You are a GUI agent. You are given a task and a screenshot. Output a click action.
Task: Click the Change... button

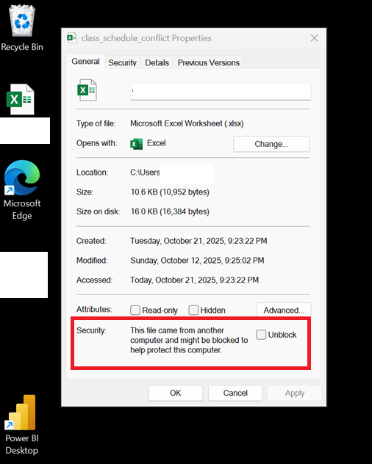click(x=271, y=144)
